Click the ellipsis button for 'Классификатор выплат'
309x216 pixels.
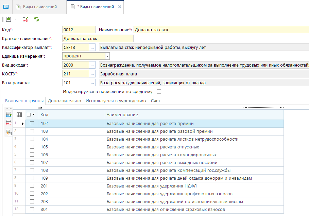[92, 48]
